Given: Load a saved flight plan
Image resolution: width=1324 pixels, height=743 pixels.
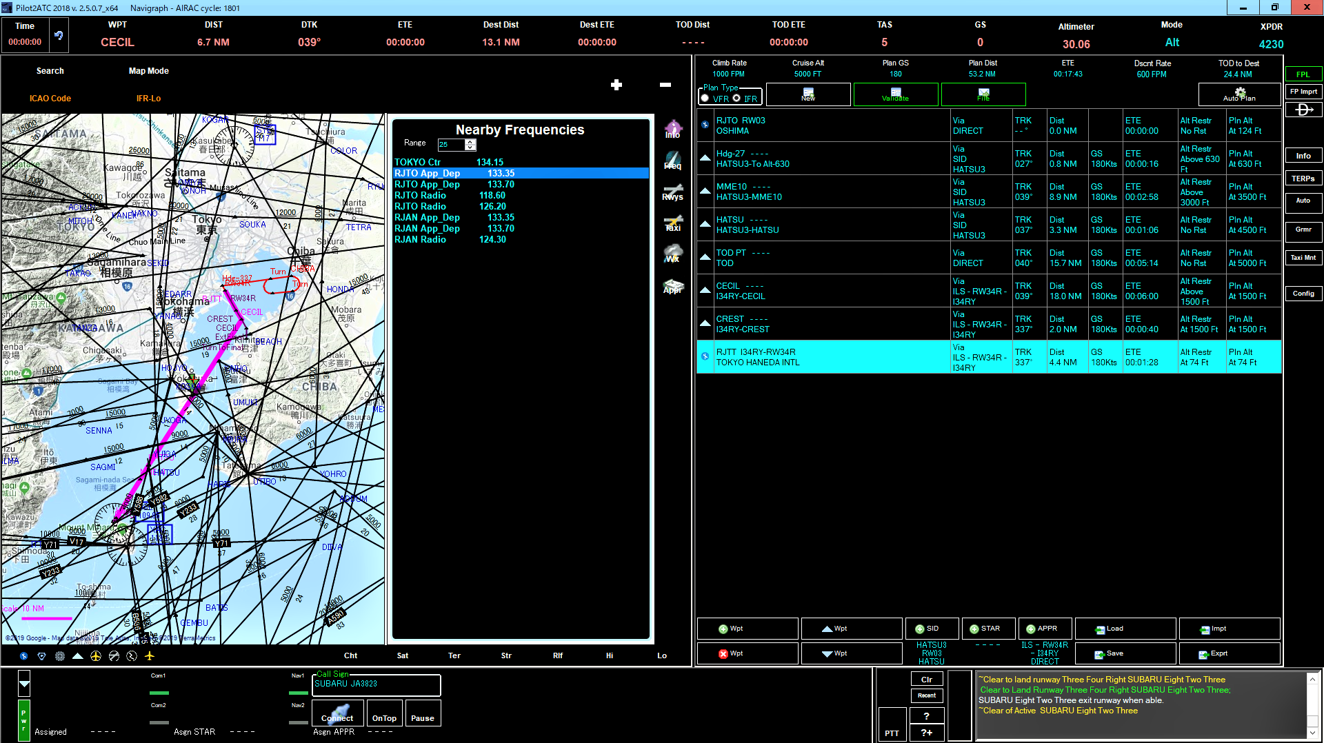Looking at the screenshot, I should point(1125,629).
